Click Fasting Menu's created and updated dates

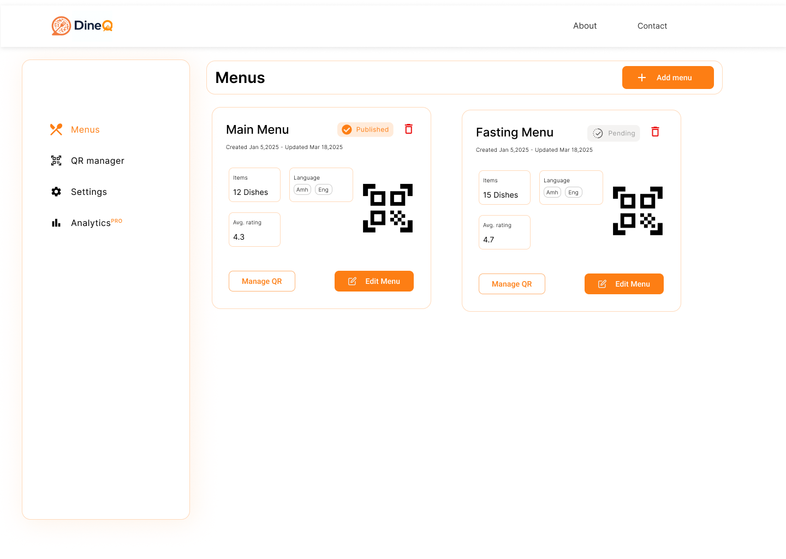click(534, 150)
